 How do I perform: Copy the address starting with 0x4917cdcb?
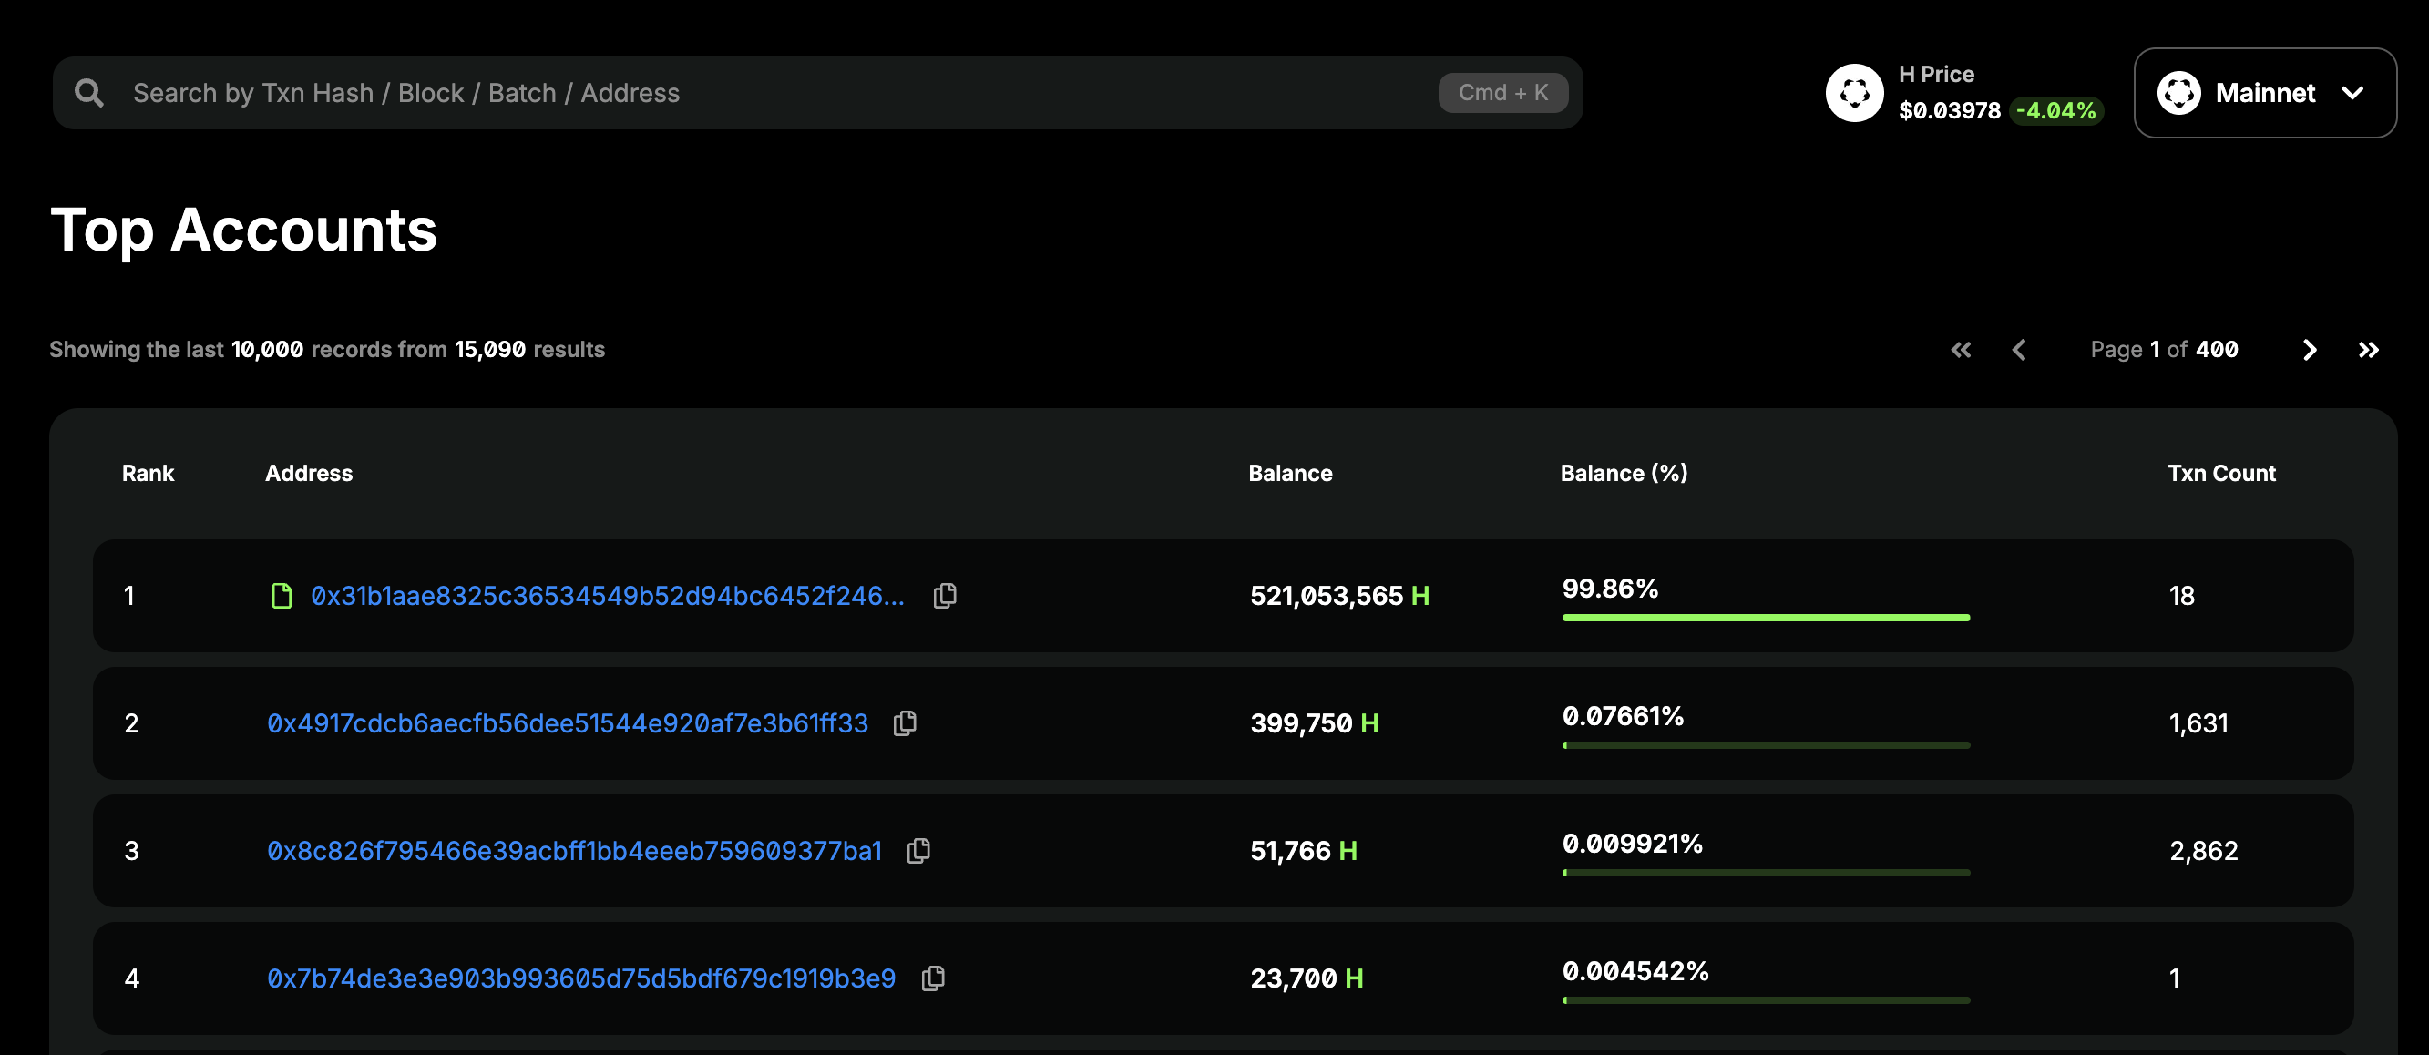point(905,723)
